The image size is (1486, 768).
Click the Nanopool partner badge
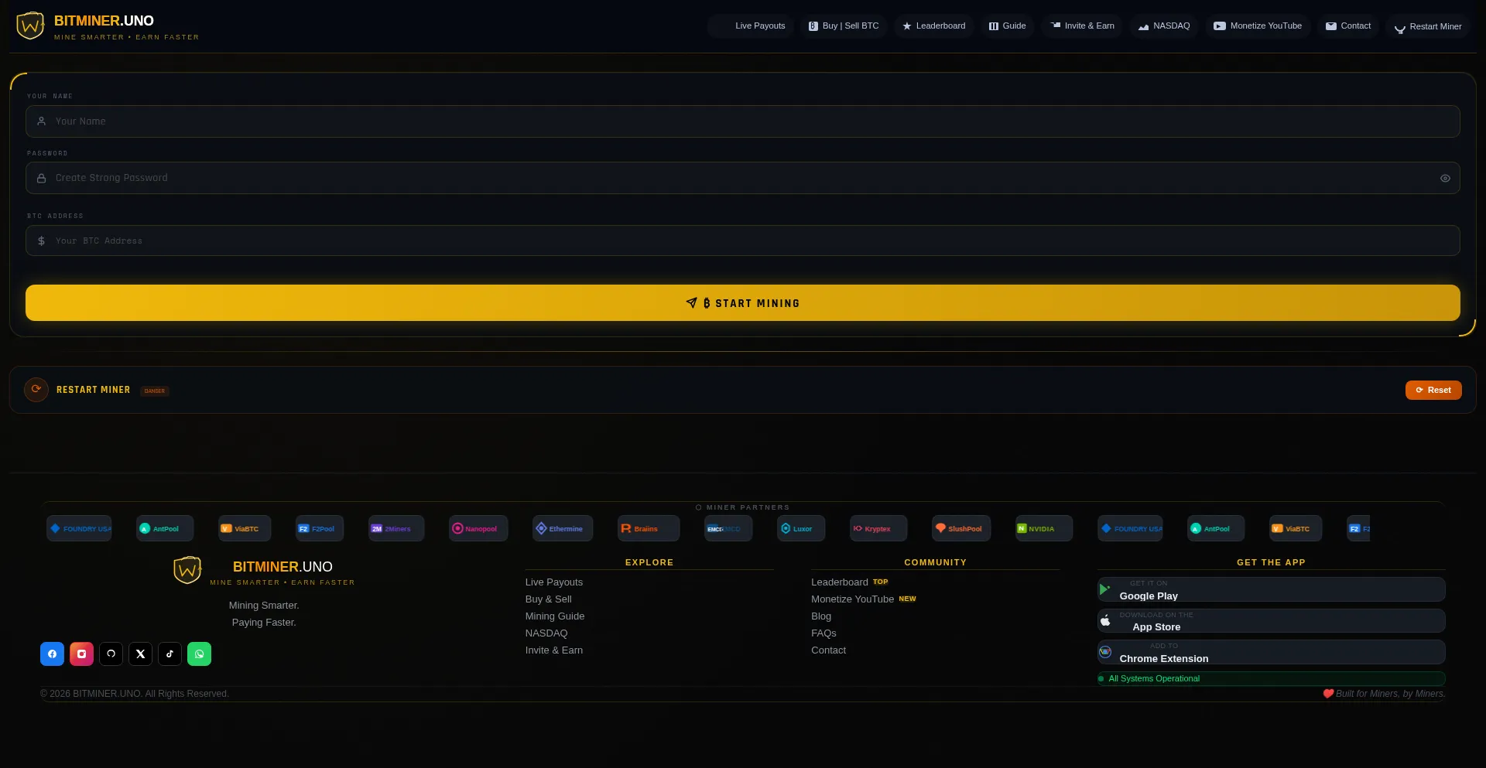click(478, 529)
